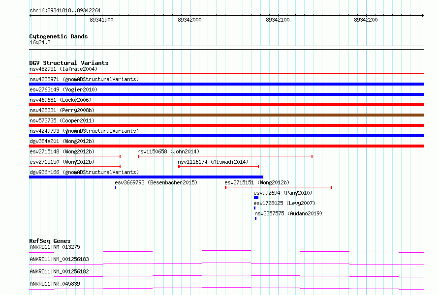Open variant esv3669793 (Besenbacher2015)
Image resolution: width=438 pixels, height=295 pixels.
coord(156,182)
